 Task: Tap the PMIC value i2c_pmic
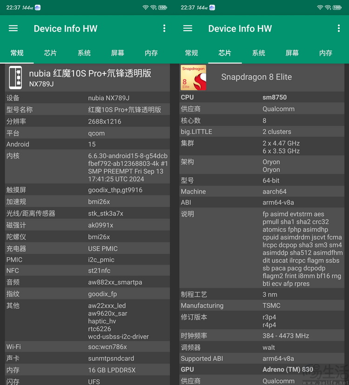[x=101, y=260]
